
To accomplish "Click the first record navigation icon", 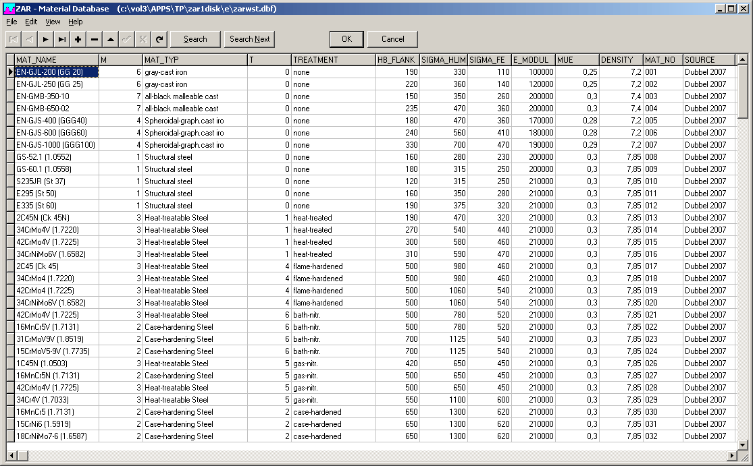I will point(14,39).
